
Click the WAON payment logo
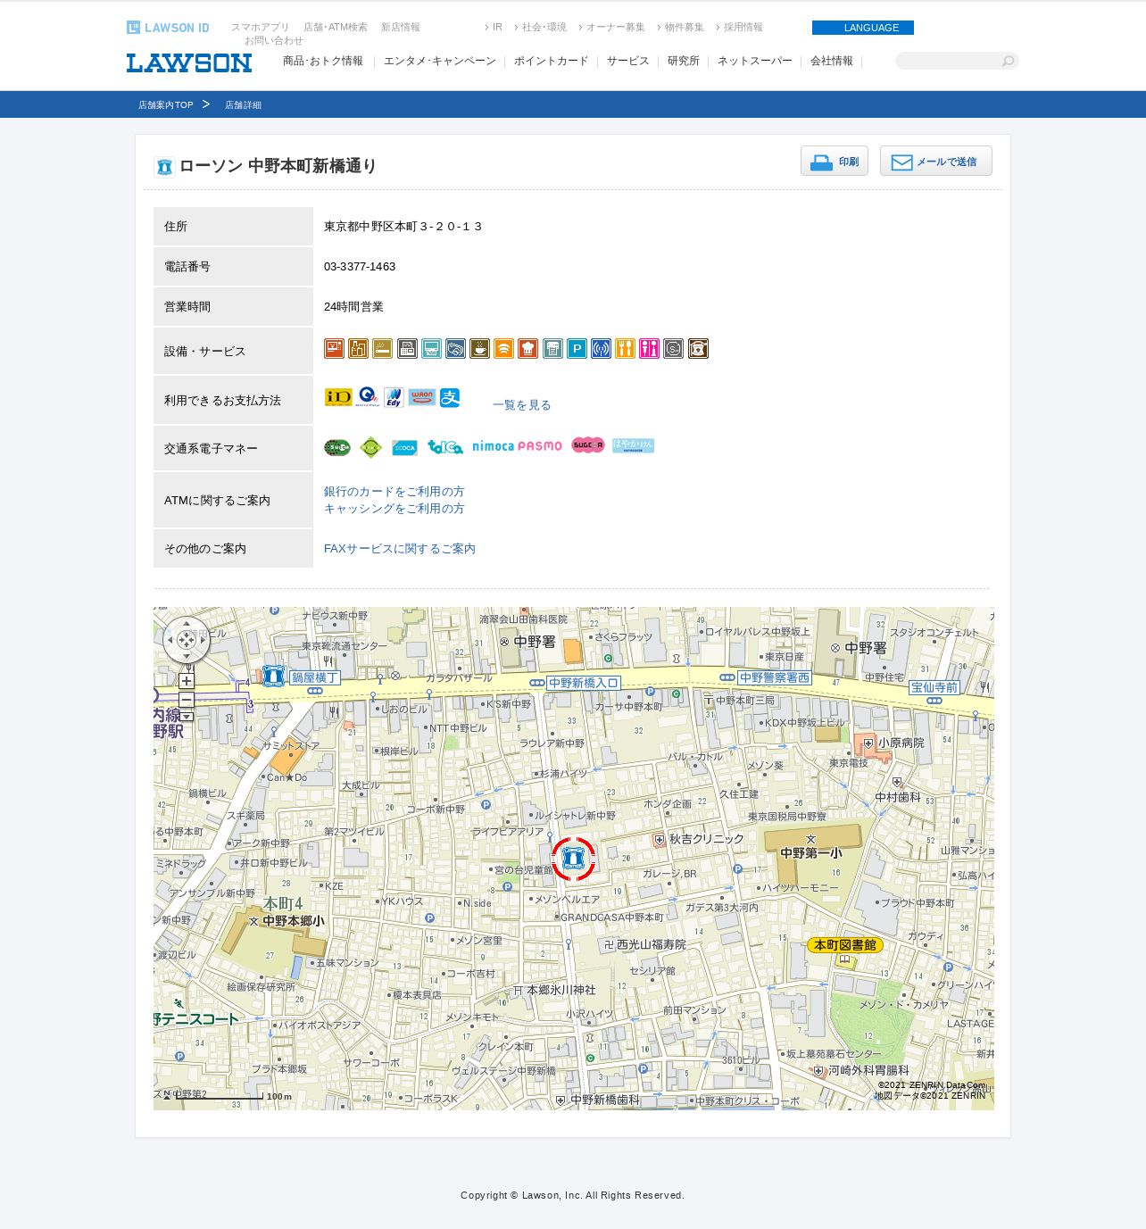tap(422, 397)
